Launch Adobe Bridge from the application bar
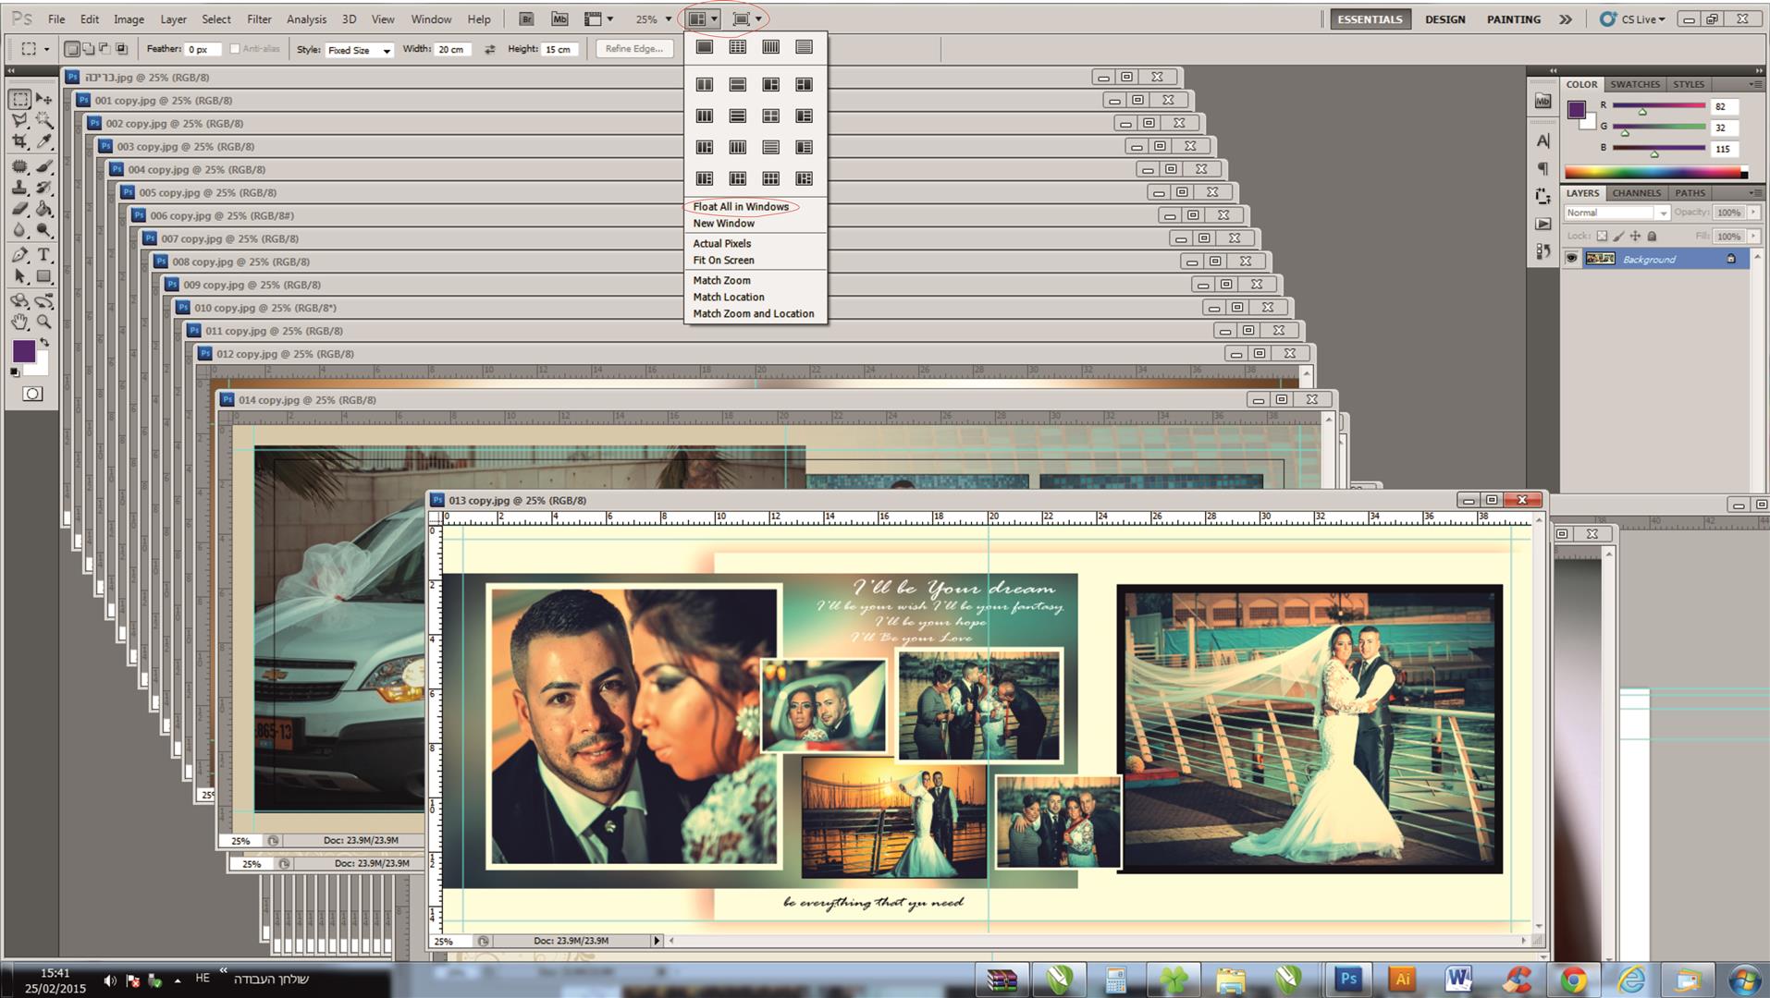 (526, 18)
